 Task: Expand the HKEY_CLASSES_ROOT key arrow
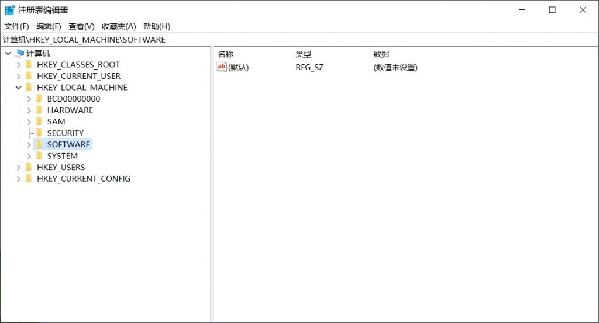coord(19,65)
